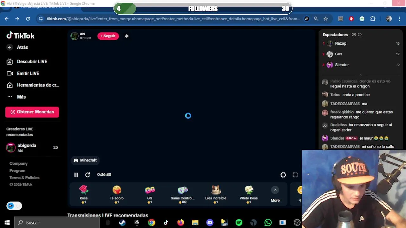Image resolution: width=406 pixels, height=228 pixels.
Task: Open the green plus extension
Action: [x=362, y=19]
